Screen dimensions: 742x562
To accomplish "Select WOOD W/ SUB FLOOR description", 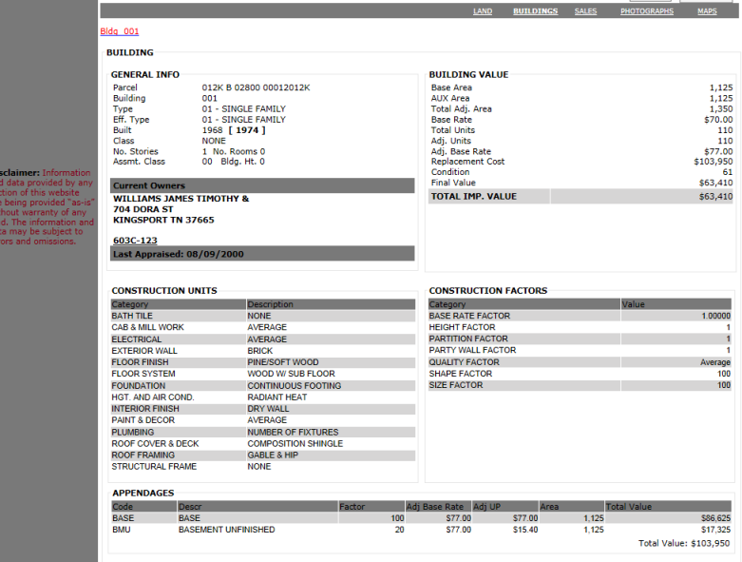I will coord(291,374).
